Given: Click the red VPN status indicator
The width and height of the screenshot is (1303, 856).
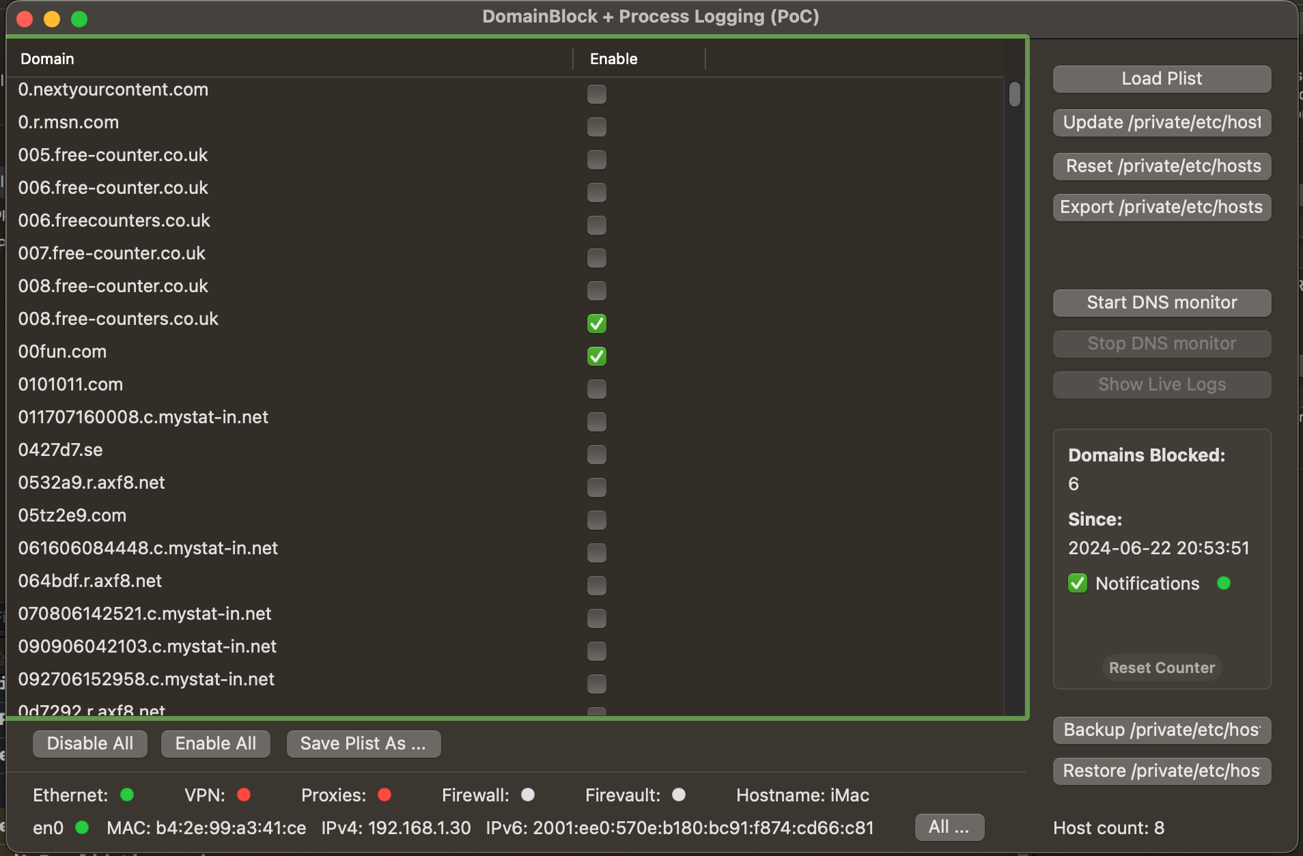Looking at the screenshot, I should pyautogui.click(x=245, y=795).
